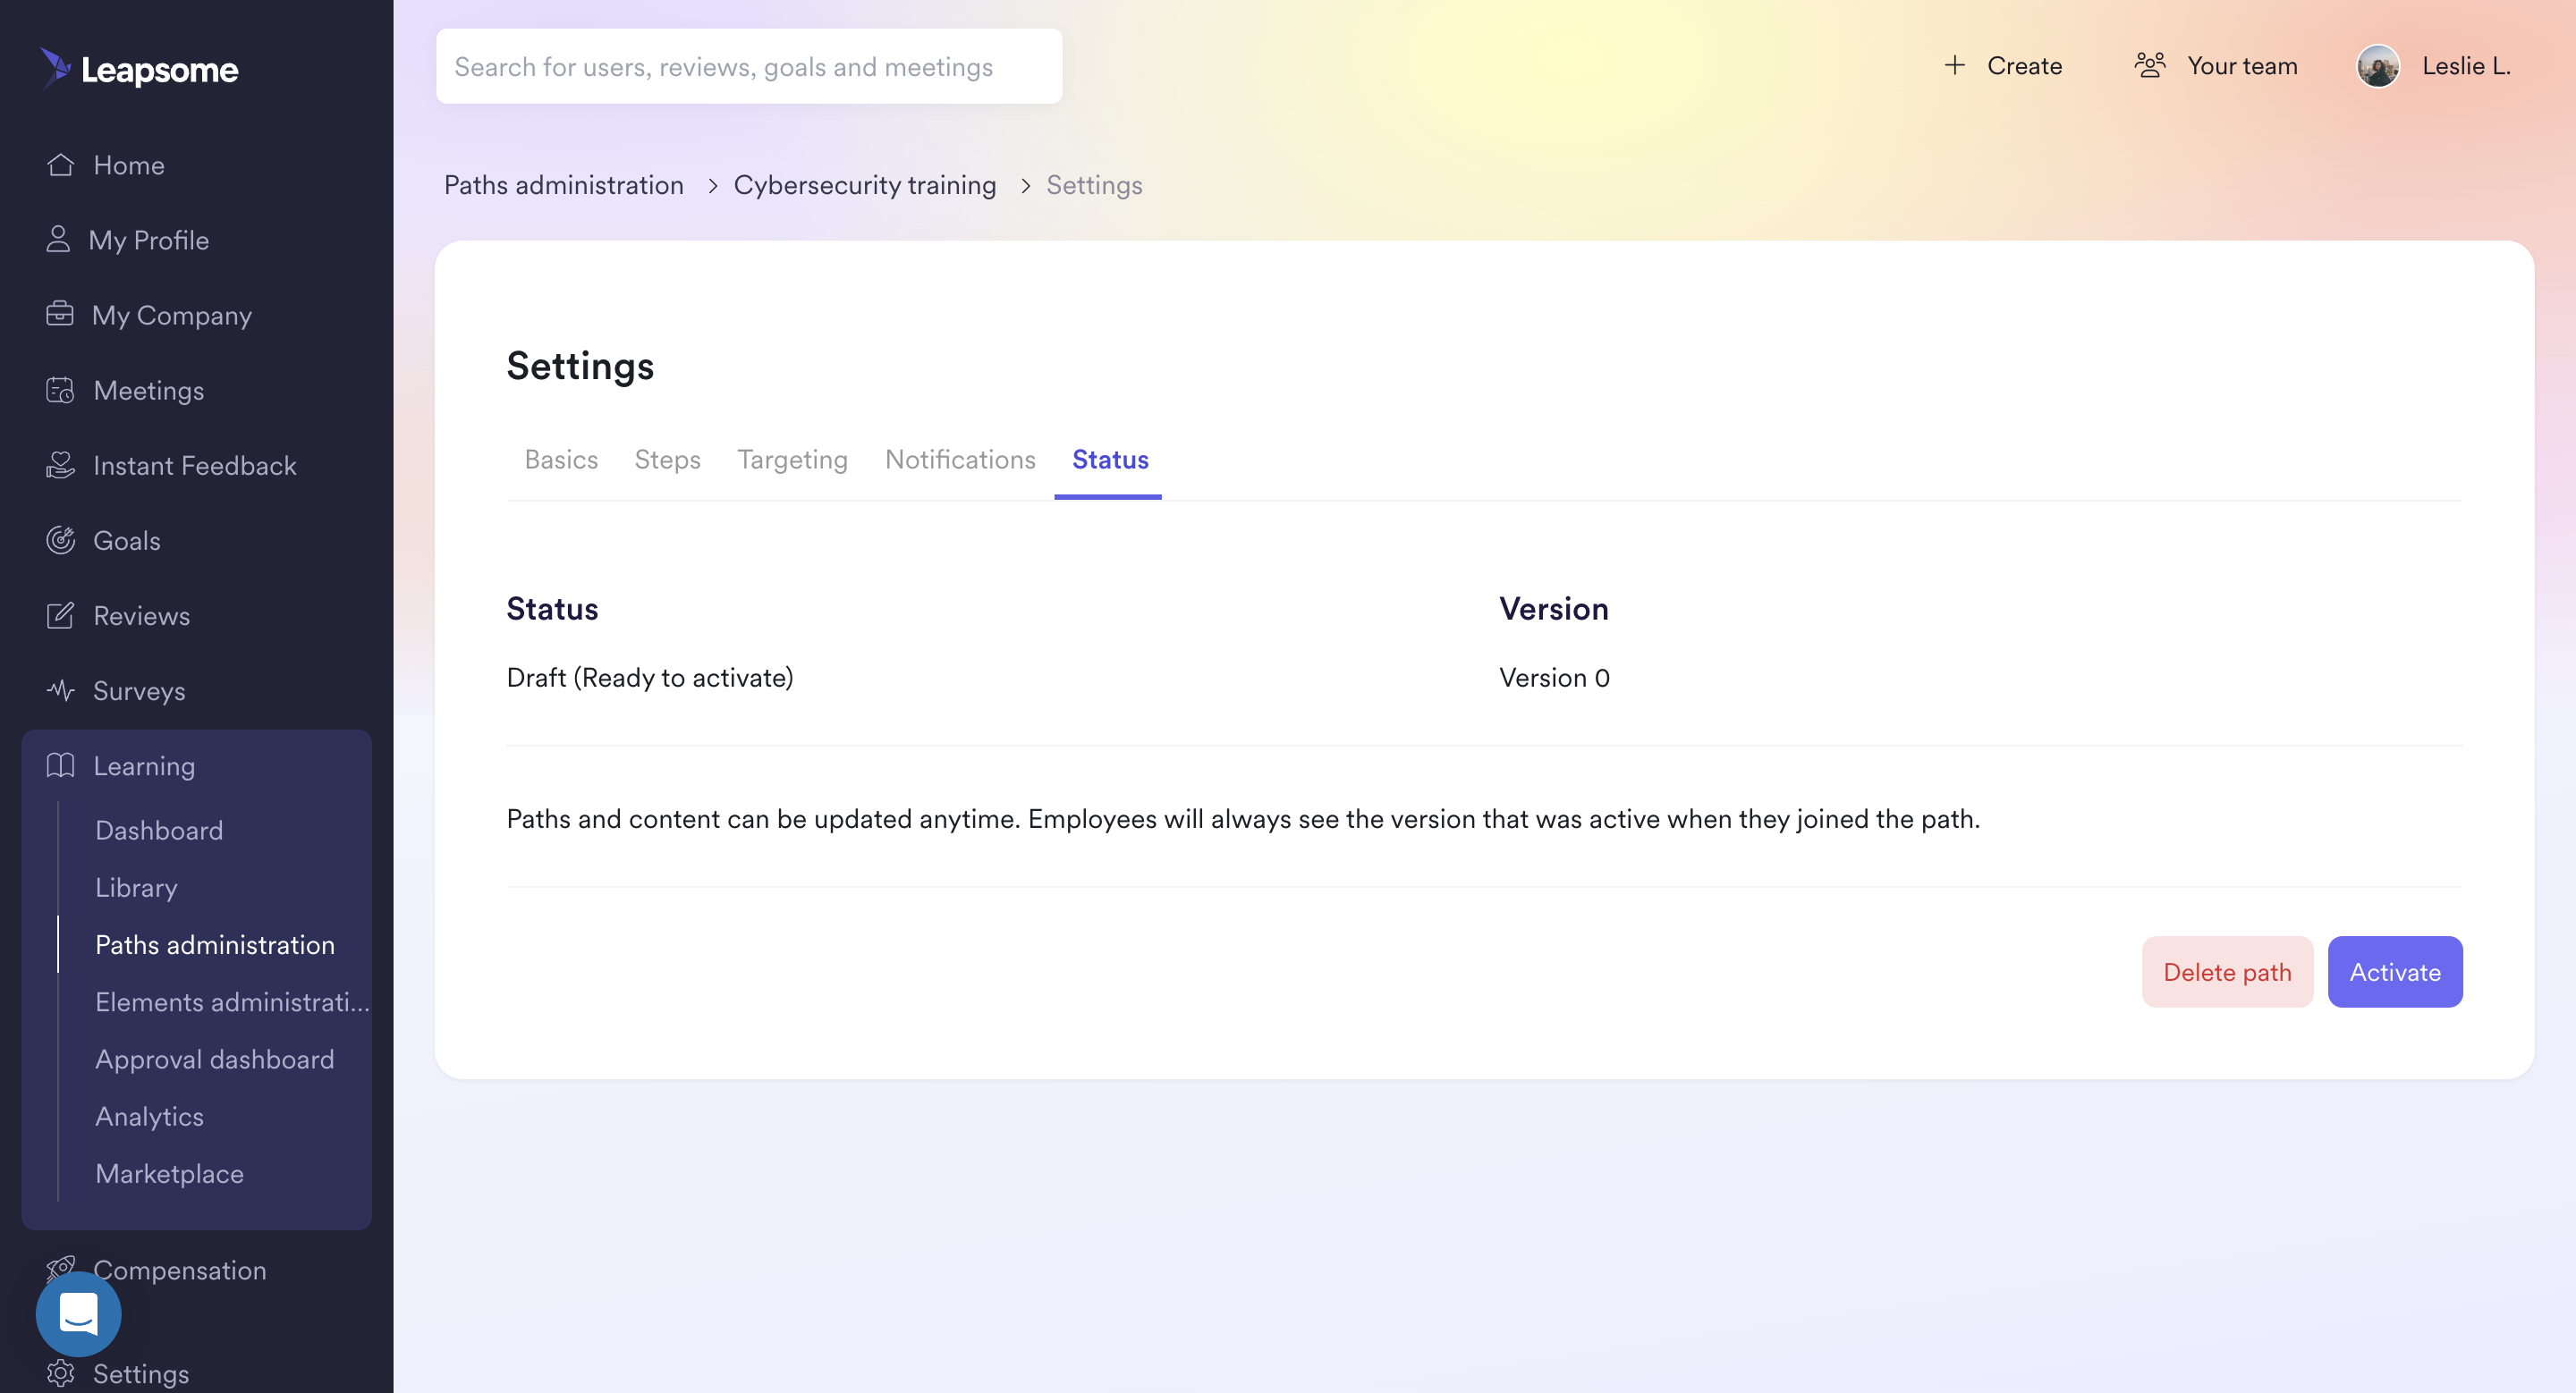Click the Activate button
The image size is (2576, 1393).
click(2394, 971)
